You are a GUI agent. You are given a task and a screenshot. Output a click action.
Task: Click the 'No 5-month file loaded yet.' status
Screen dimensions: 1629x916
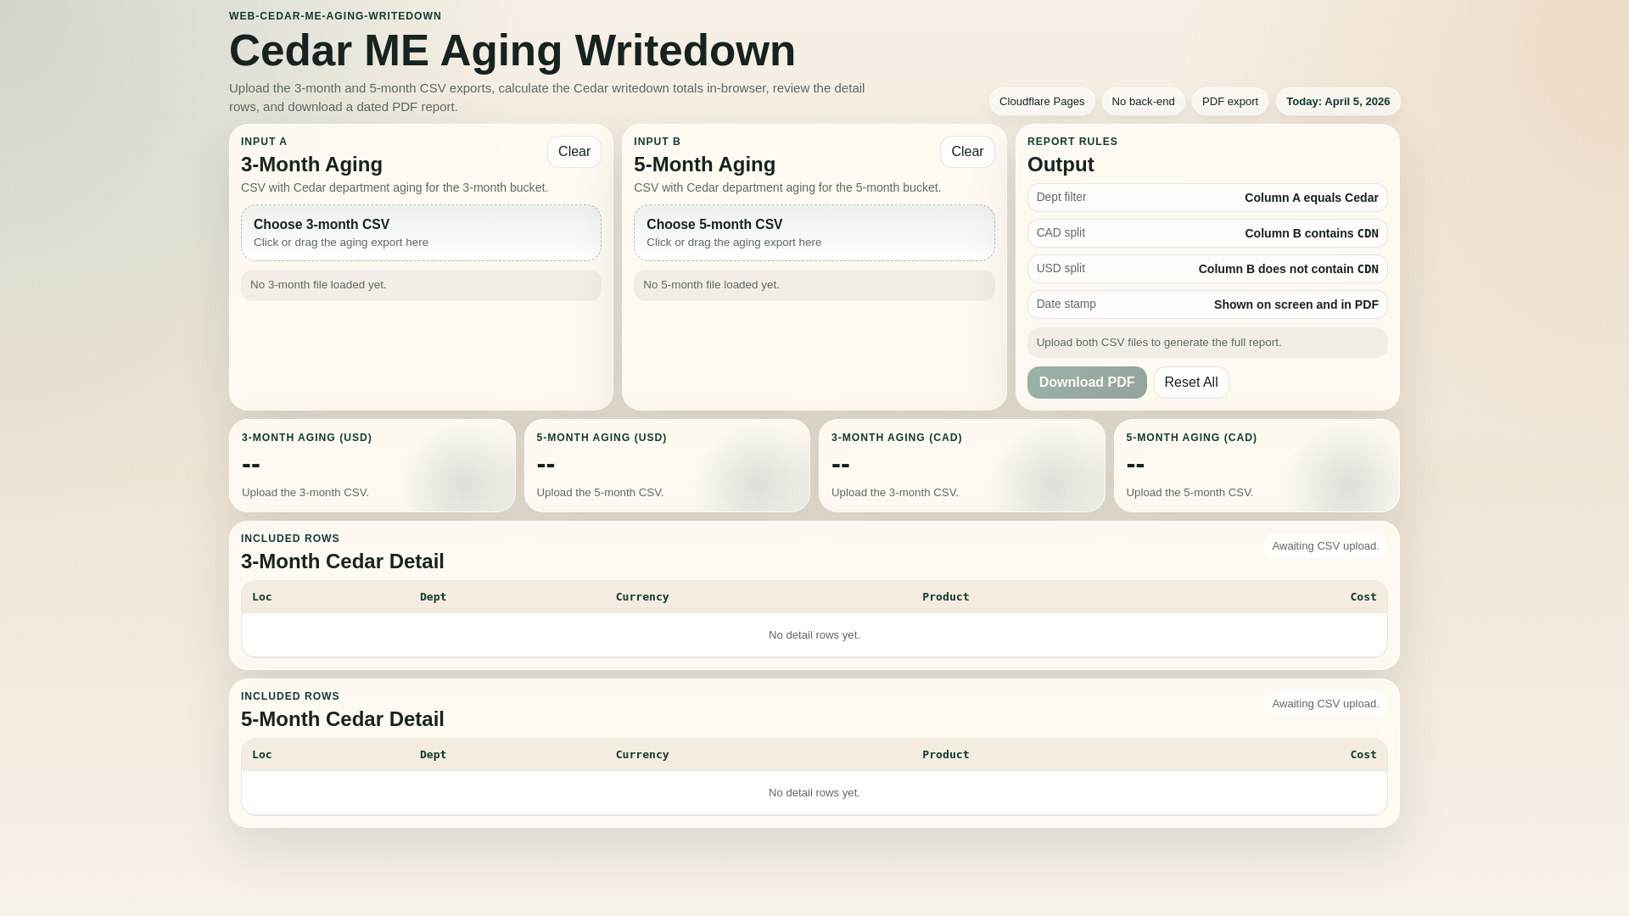(x=814, y=285)
